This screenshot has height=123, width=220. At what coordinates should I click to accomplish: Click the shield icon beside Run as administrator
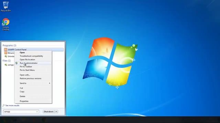click(x=16, y=63)
